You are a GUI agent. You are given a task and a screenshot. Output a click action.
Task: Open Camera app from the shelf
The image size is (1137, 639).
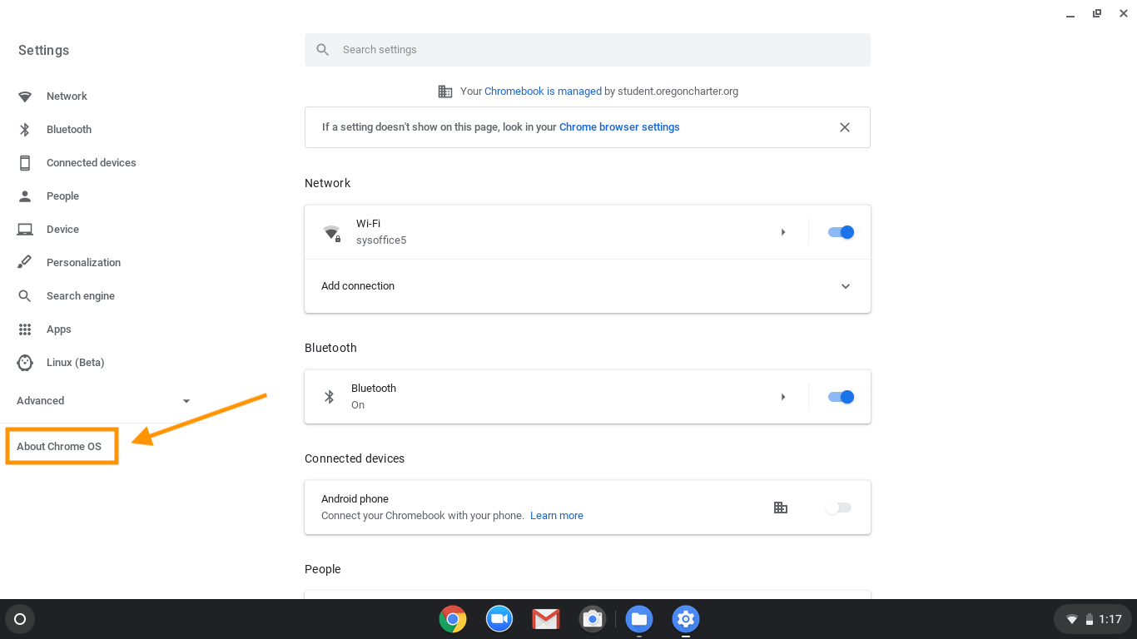(593, 619)
